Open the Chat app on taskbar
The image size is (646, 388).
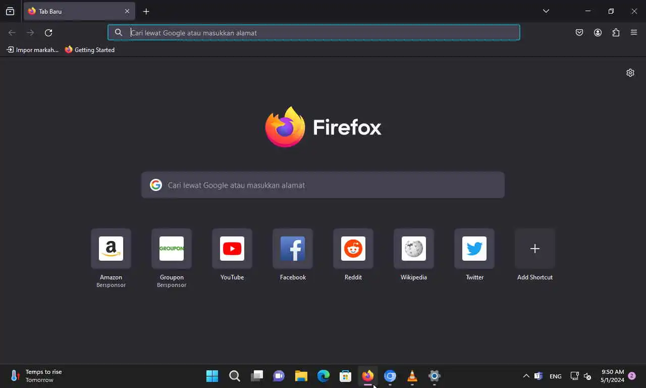click(279, 376)
